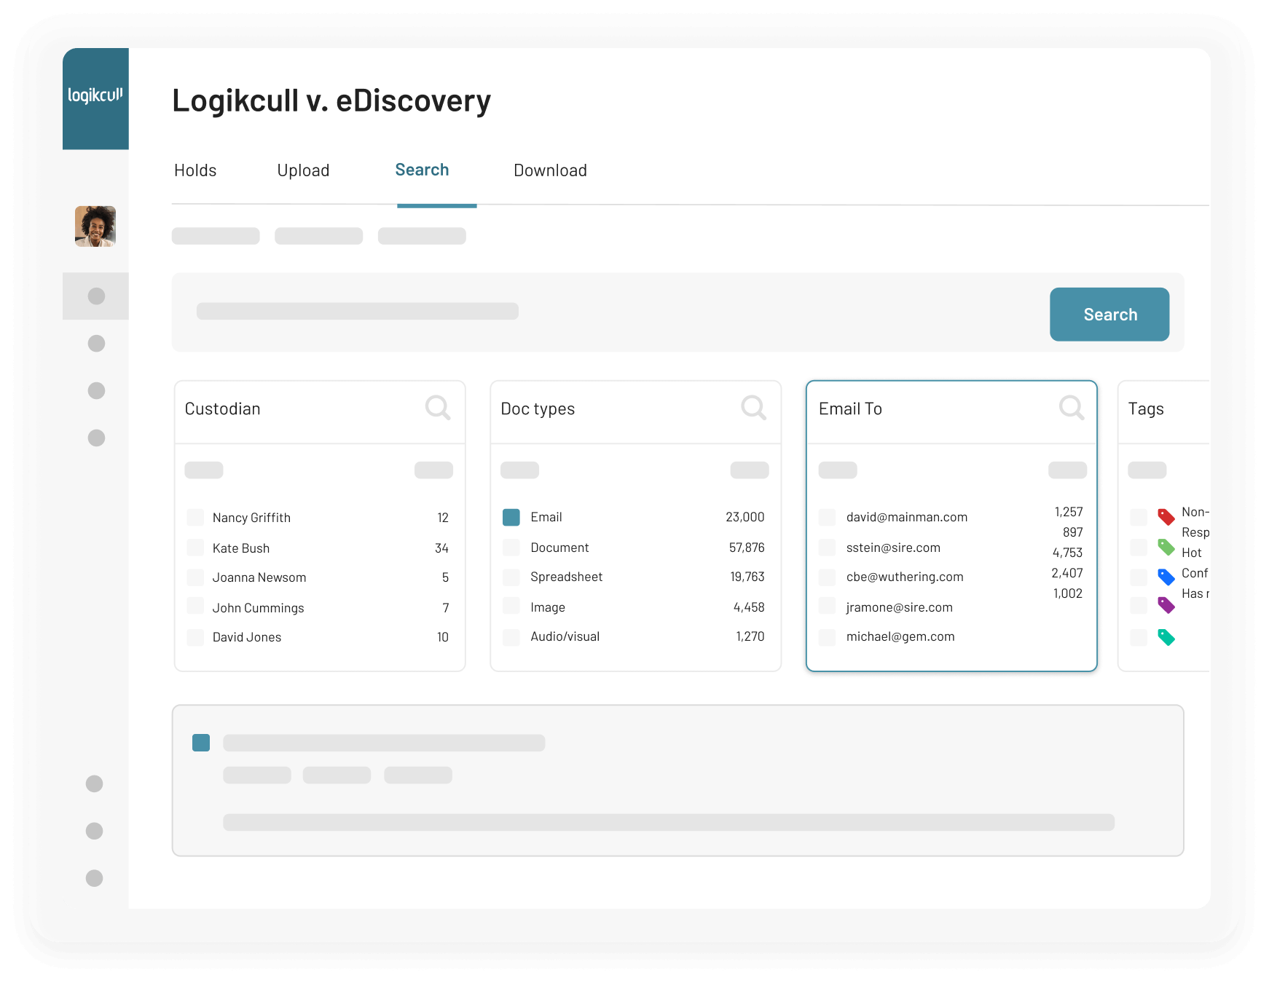
Task: Click the Search button
Action: [x=1109, y=314]
